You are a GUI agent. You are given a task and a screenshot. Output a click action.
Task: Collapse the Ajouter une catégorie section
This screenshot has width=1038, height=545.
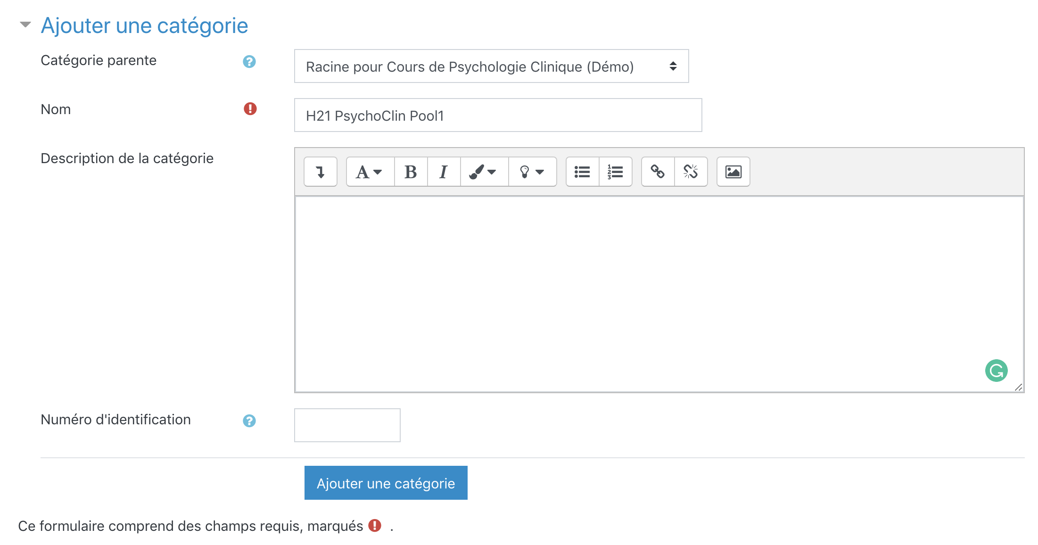coord(25,25)
